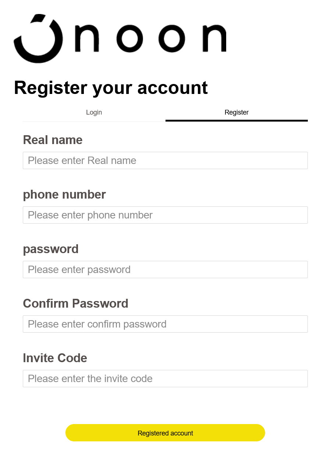This screenshot has height=455, width=331.
Task: Click the word "Register" in the page heading
Action: pyautogui.click(x=50, y=88)
